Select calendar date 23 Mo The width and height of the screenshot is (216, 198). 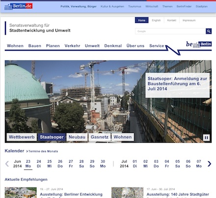pos(28,164)
